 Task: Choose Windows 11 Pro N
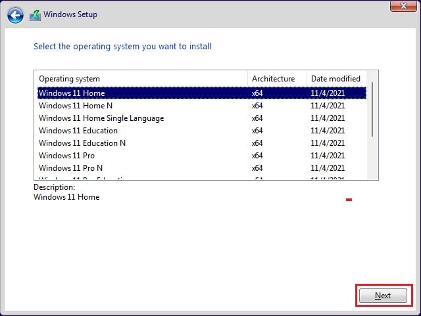(x=202, y=168)
